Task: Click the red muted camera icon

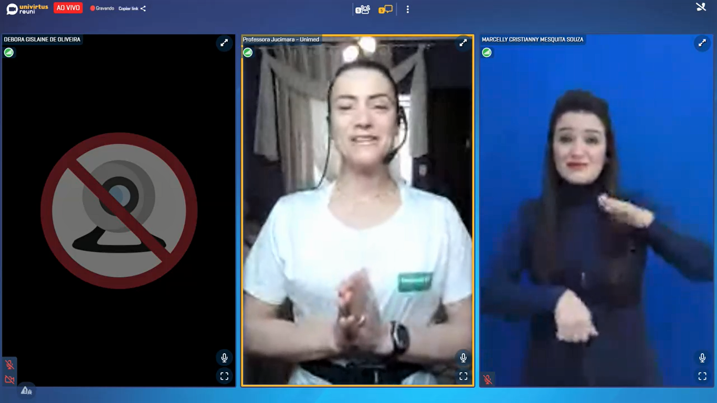Action: coord(9,379)
